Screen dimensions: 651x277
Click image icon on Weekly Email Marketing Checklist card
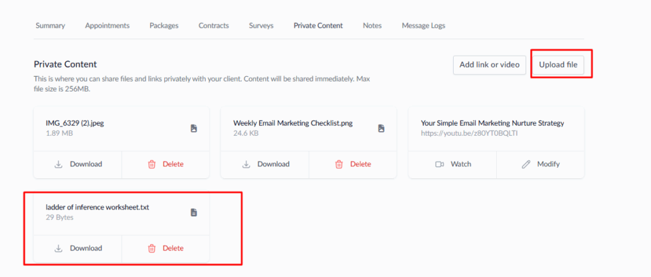coord(381,128)
